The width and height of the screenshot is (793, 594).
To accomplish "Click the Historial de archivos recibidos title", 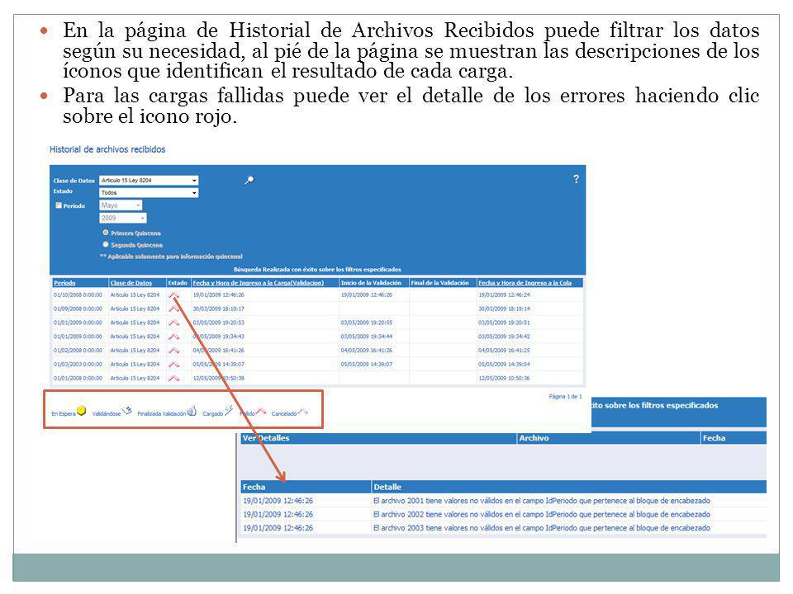I will [x=107, y=149].
